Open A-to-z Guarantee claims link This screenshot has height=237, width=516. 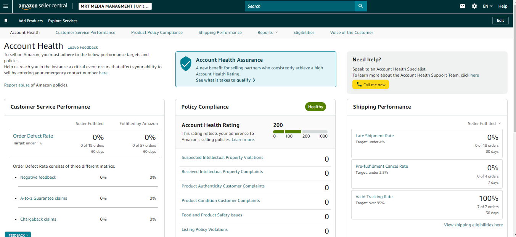[43, 198]
